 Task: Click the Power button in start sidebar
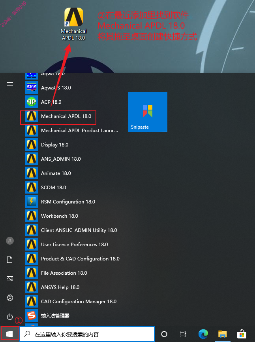(10, 317)
